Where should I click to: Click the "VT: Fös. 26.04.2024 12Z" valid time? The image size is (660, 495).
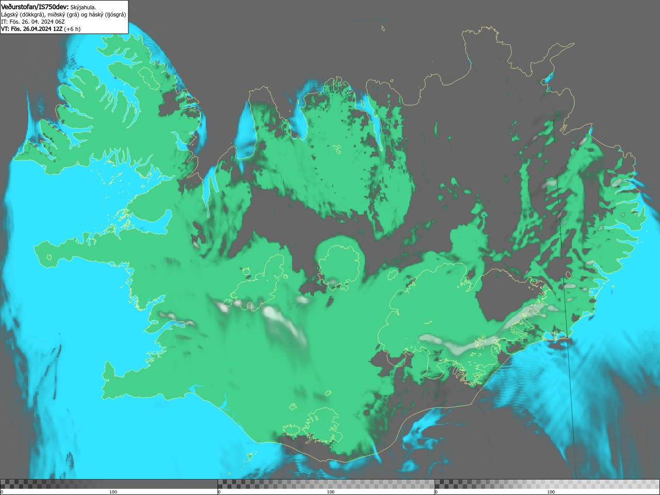click(x=31, y=29)
